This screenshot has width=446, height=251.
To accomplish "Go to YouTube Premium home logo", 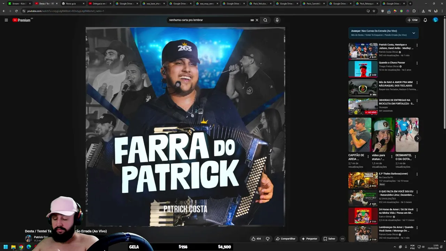I will tap(23, 20).
